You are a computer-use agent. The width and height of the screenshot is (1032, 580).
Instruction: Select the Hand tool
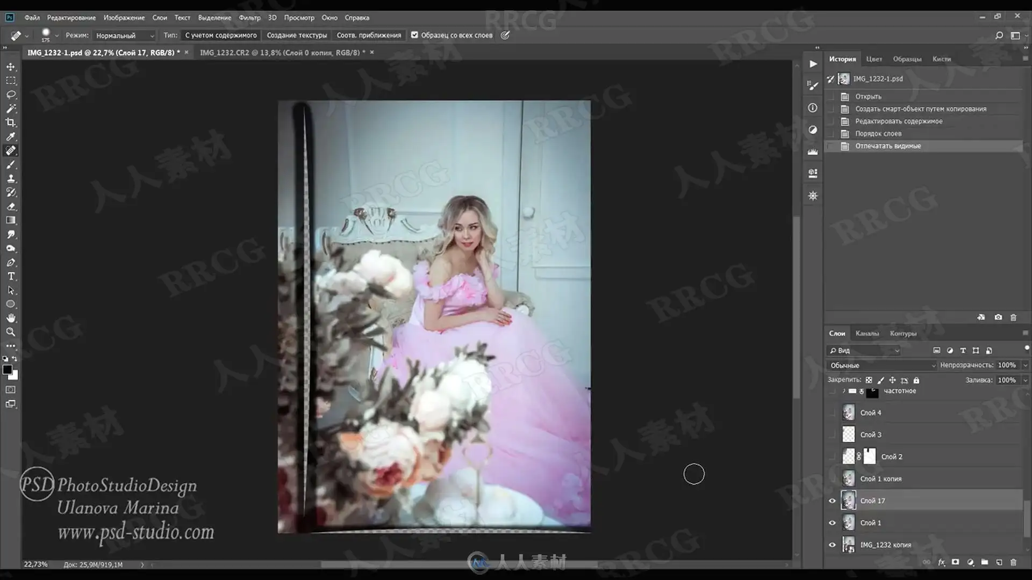(x=11, y=318)
